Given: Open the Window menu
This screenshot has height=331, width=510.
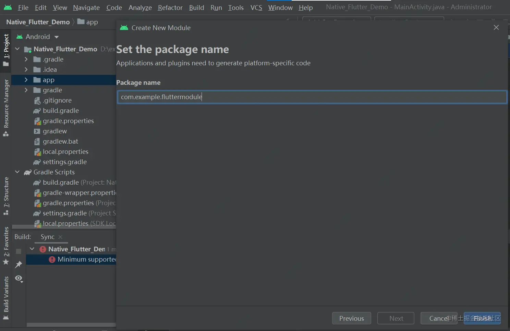Looking at the screenshot, I should 280,8.
